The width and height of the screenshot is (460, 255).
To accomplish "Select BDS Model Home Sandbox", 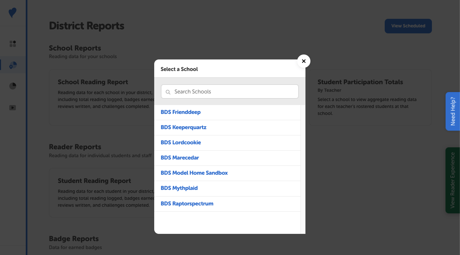I will (194, 173).
